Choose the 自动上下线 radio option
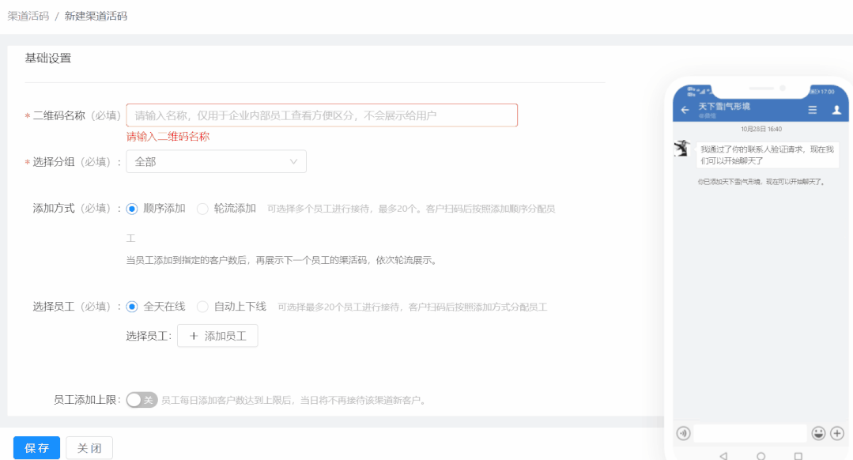This screenshot has height=460, width=853. click(x=202, y=307)
